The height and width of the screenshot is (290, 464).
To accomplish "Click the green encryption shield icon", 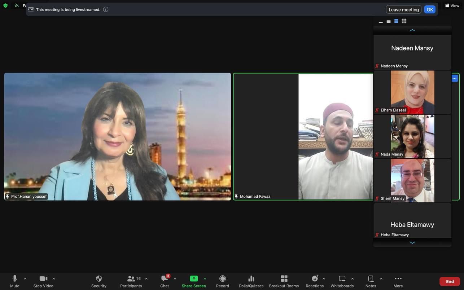I will click(5, 5).
